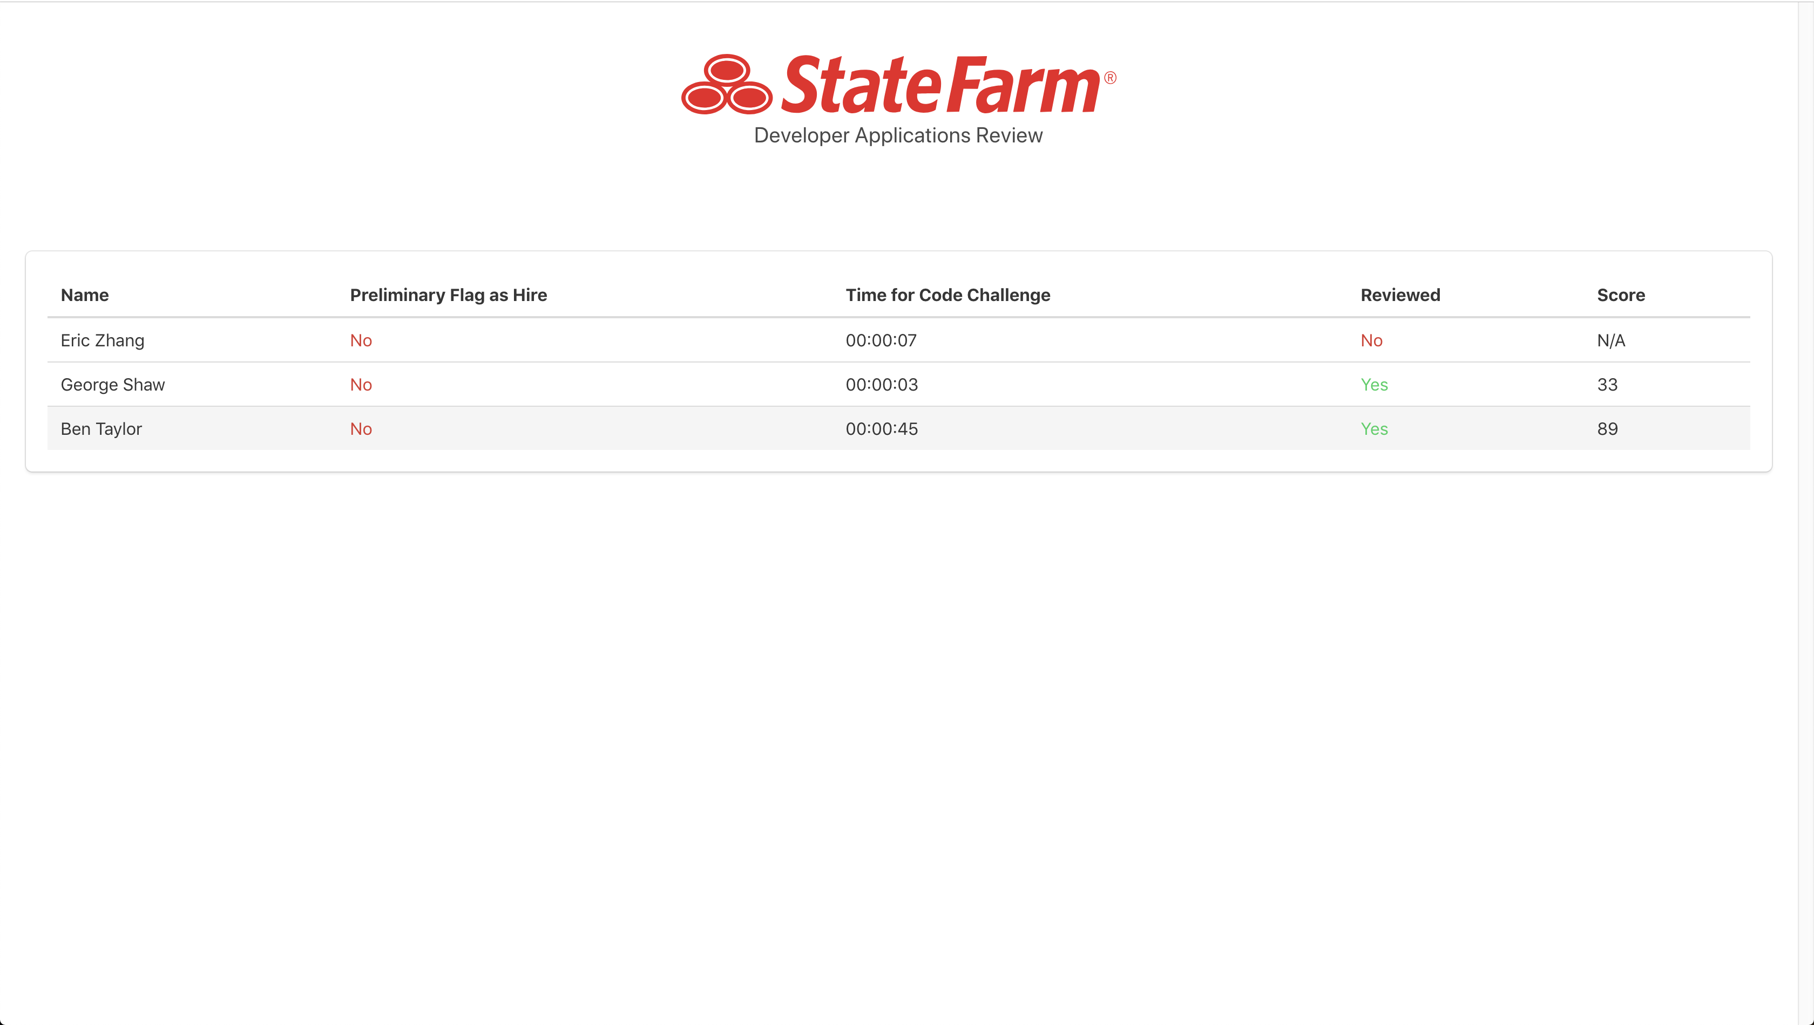The image size is (1814, 1025).
Task: Click Eric Zhang's N/A score cell
Action: coord(1610,341)
